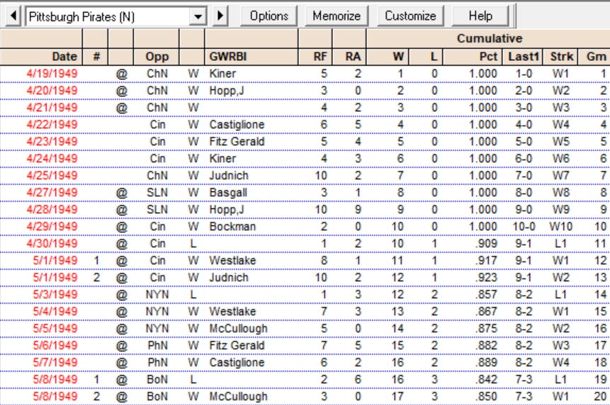Go to previous team with left arrow
The image size is (610, 405).
tap(13, 16)
